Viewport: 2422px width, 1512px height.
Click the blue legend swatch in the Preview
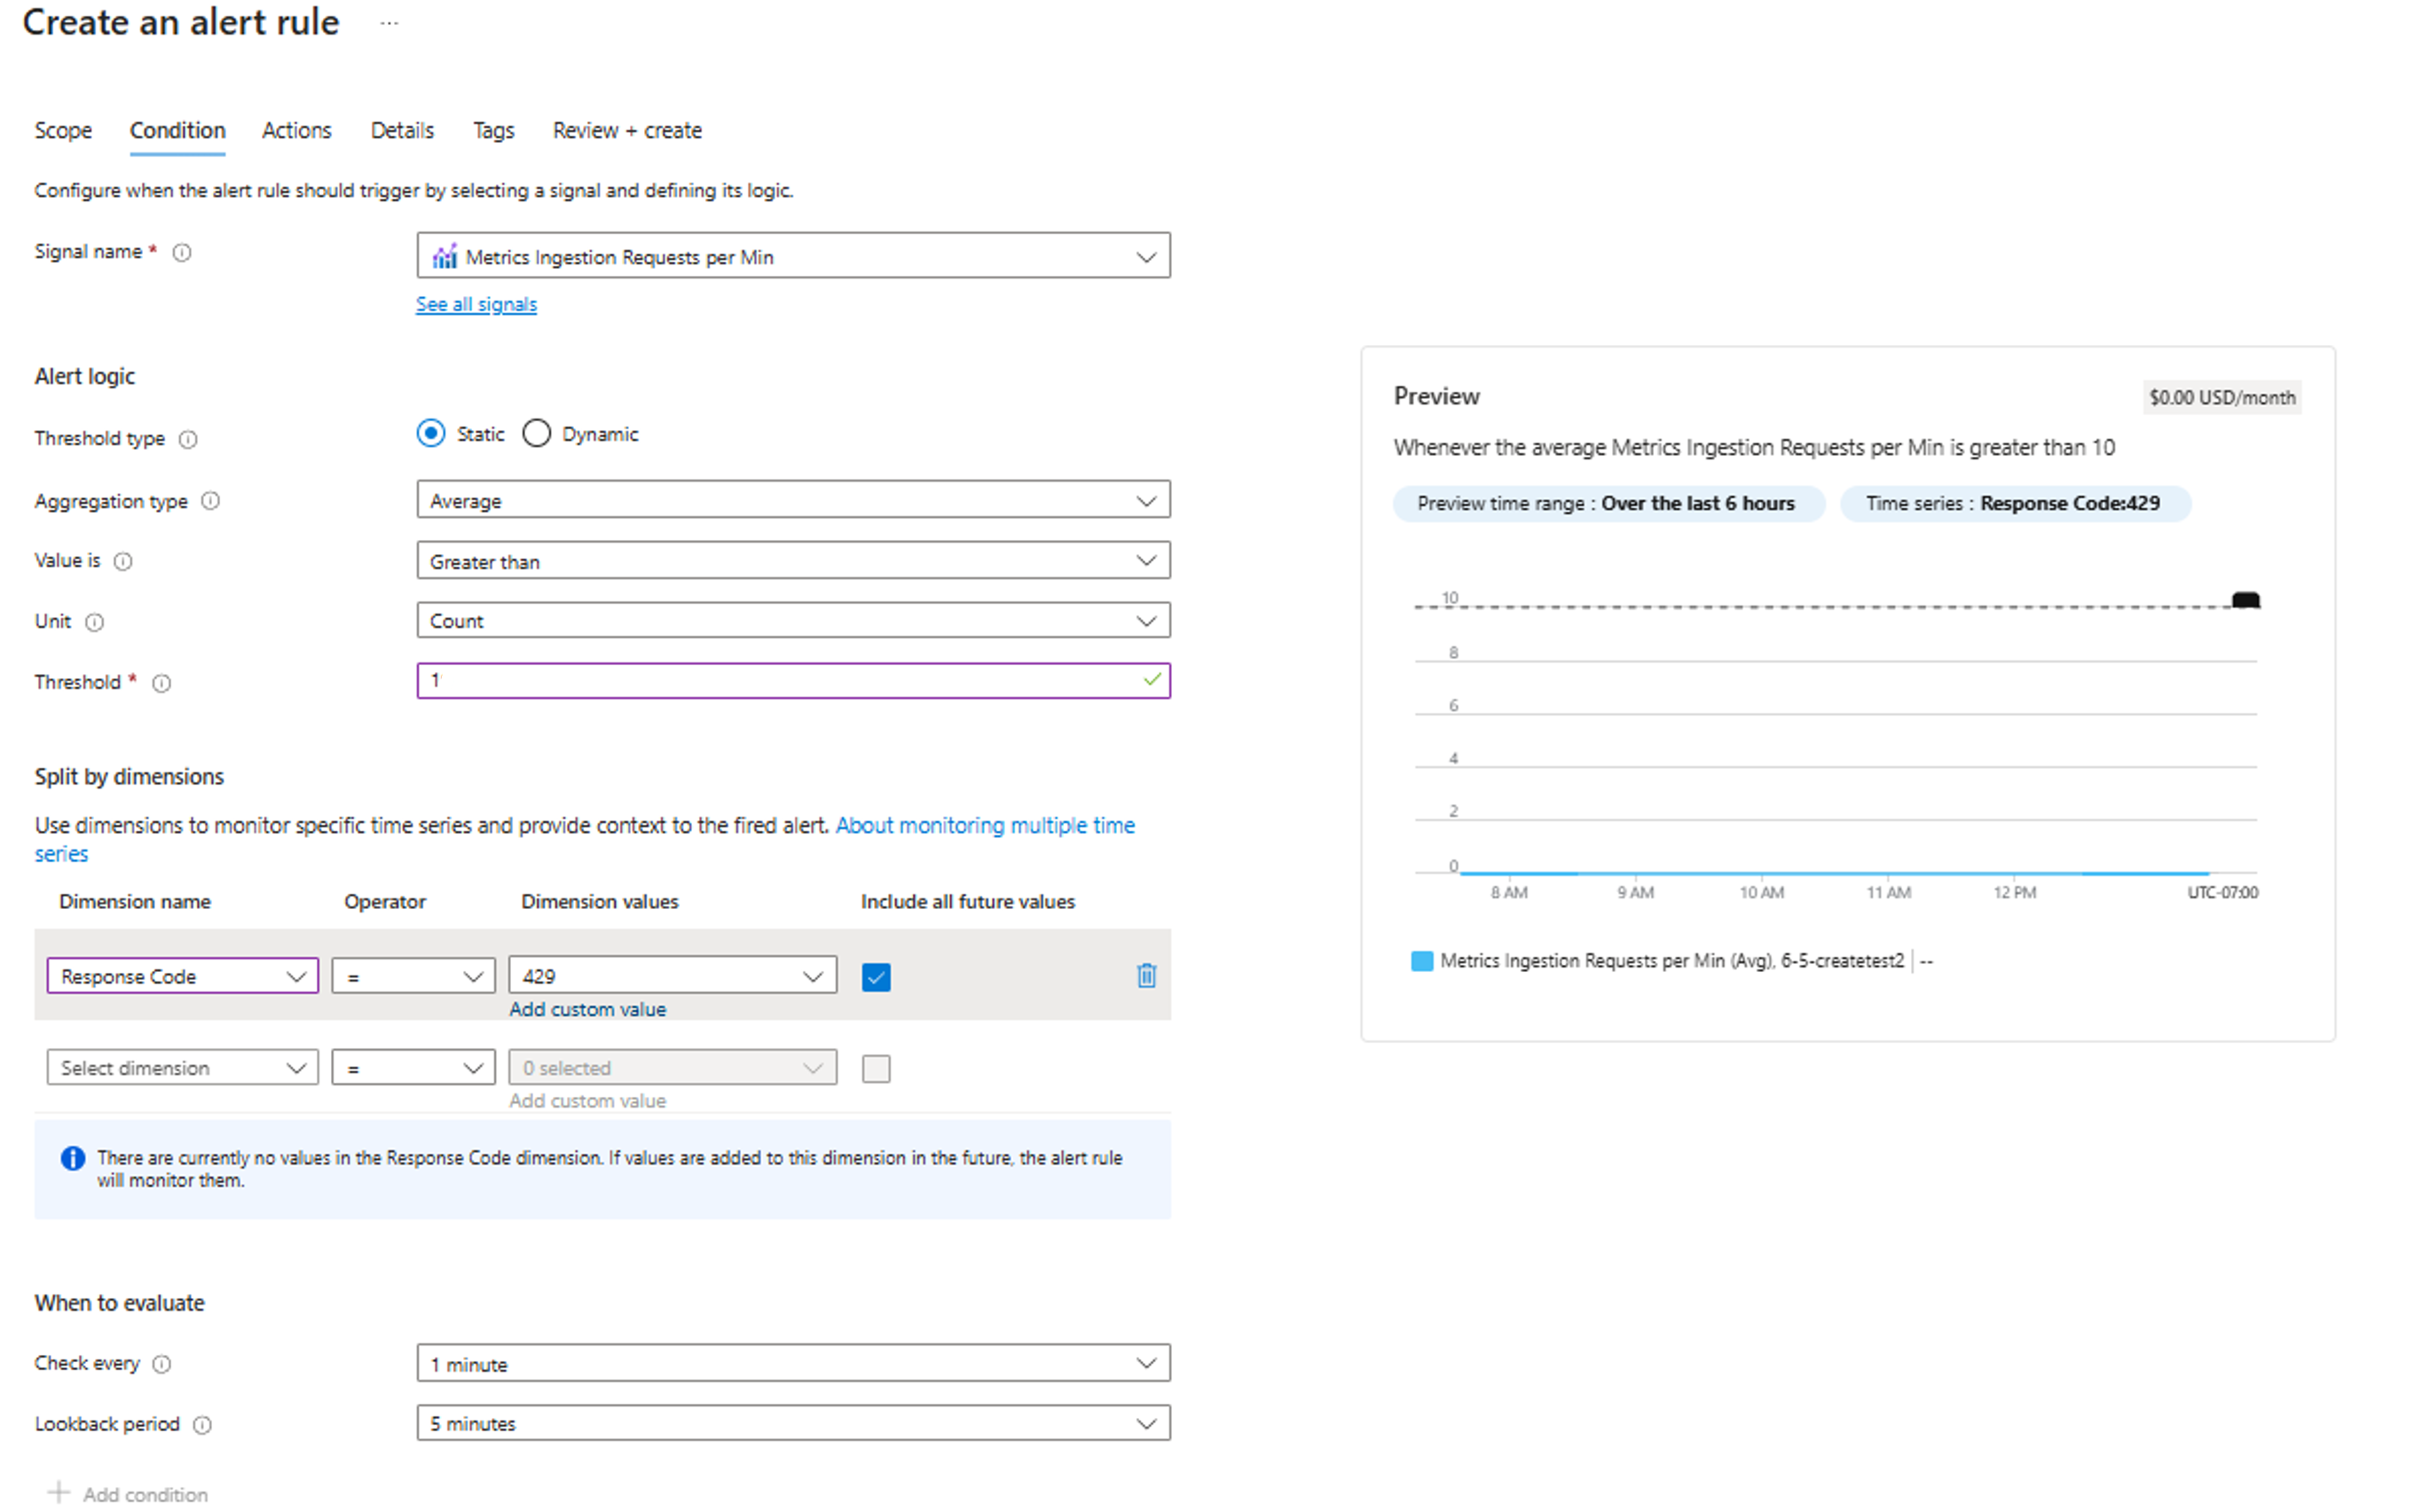tap(1421, 961)
